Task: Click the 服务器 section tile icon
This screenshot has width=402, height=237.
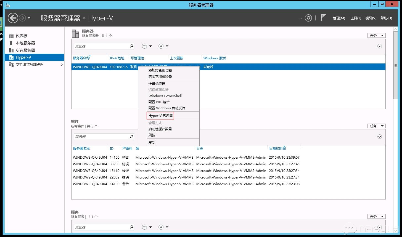Action: [x=75, y=34]
